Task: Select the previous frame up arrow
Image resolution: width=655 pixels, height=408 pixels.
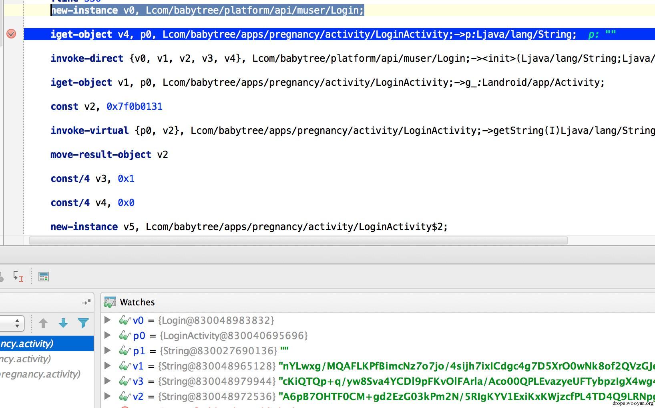Action: 43,323
